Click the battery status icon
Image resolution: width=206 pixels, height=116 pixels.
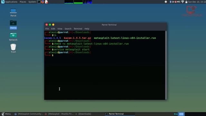[x=186, y=2]
